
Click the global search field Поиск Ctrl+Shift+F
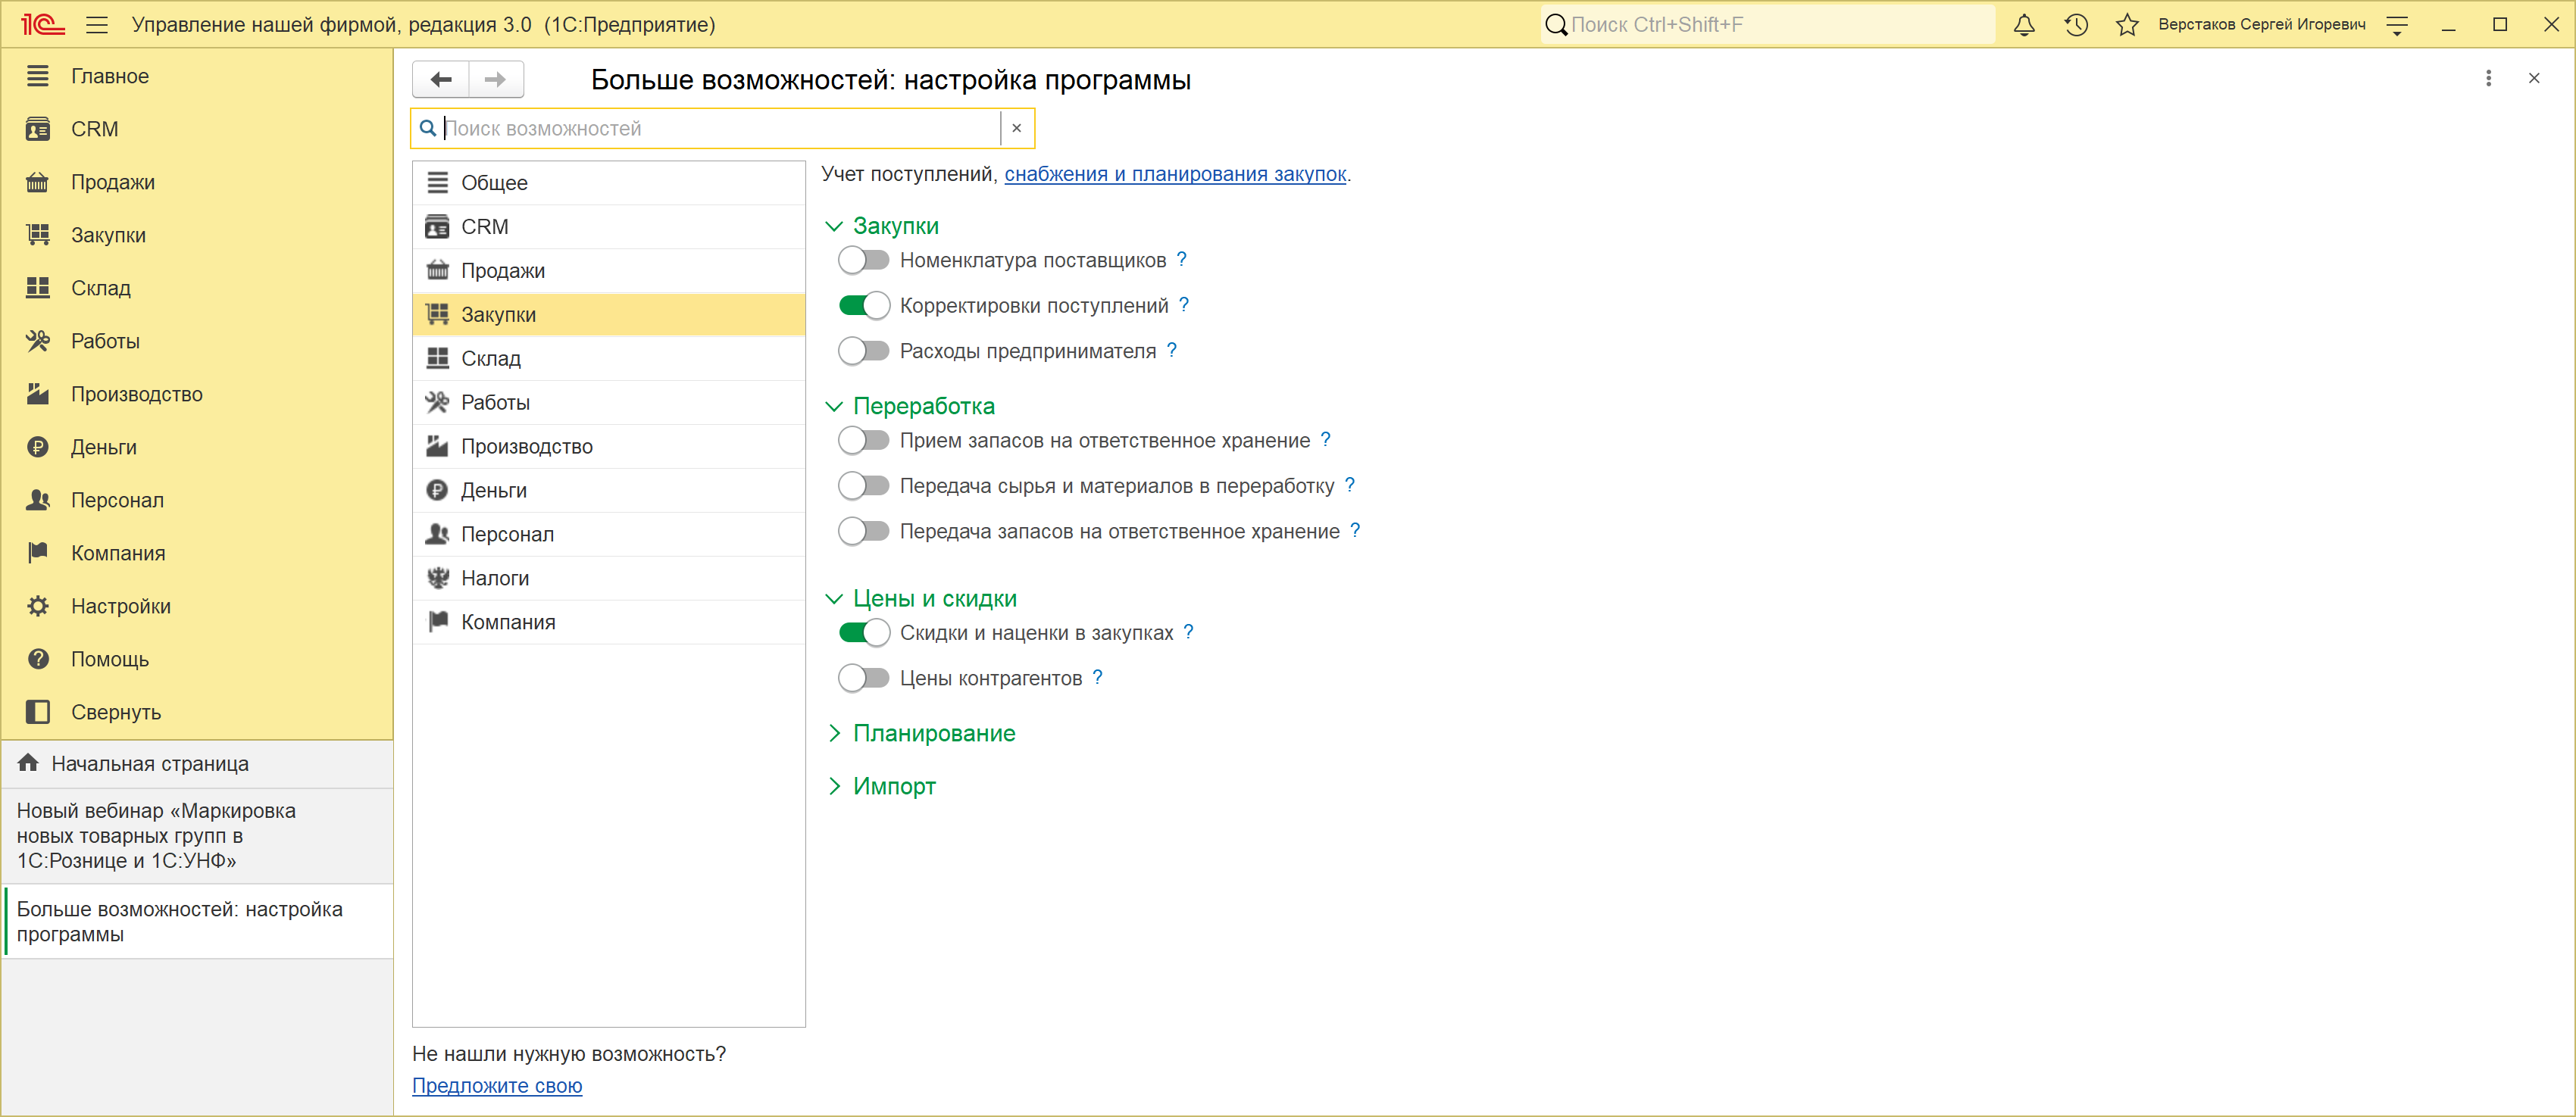1768,25
